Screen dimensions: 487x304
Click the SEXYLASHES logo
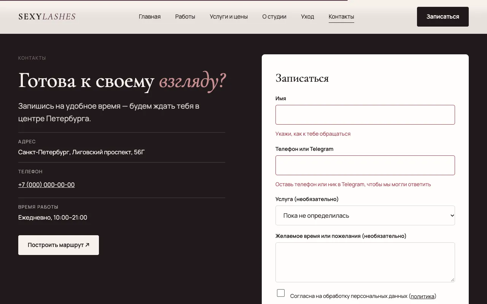pos(47,17)
